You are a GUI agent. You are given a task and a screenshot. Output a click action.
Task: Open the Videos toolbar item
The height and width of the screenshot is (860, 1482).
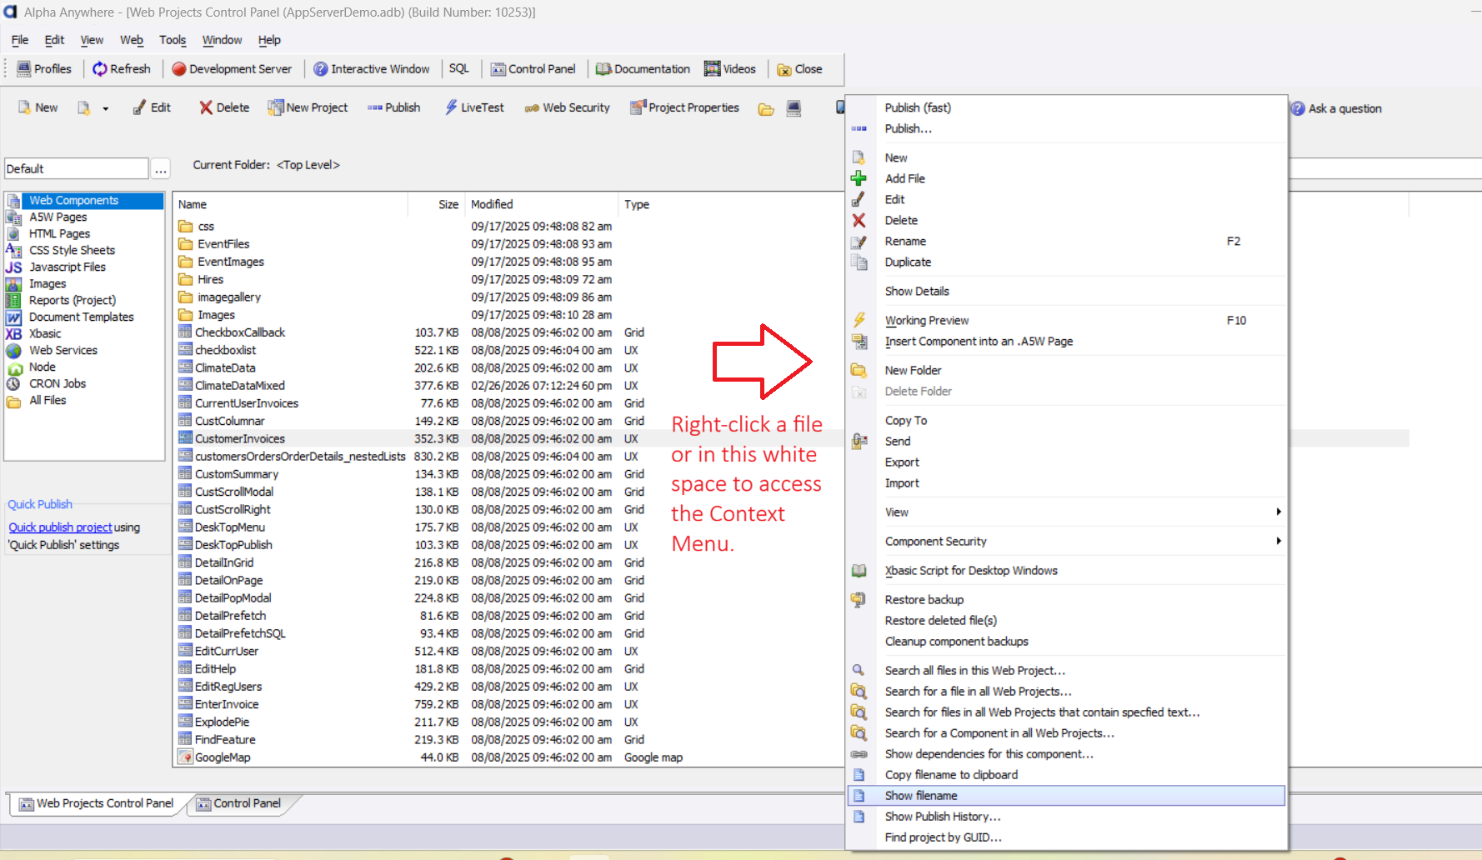[x=730, y=69]
